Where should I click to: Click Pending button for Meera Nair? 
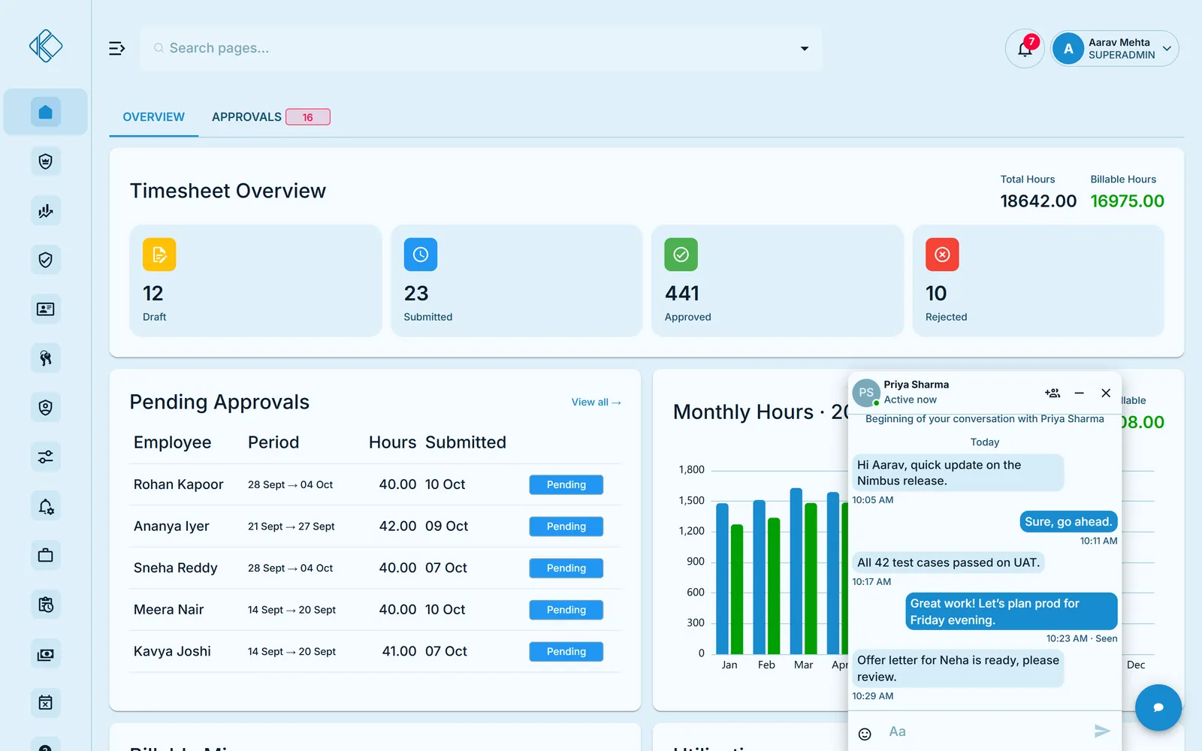point(566,610)
